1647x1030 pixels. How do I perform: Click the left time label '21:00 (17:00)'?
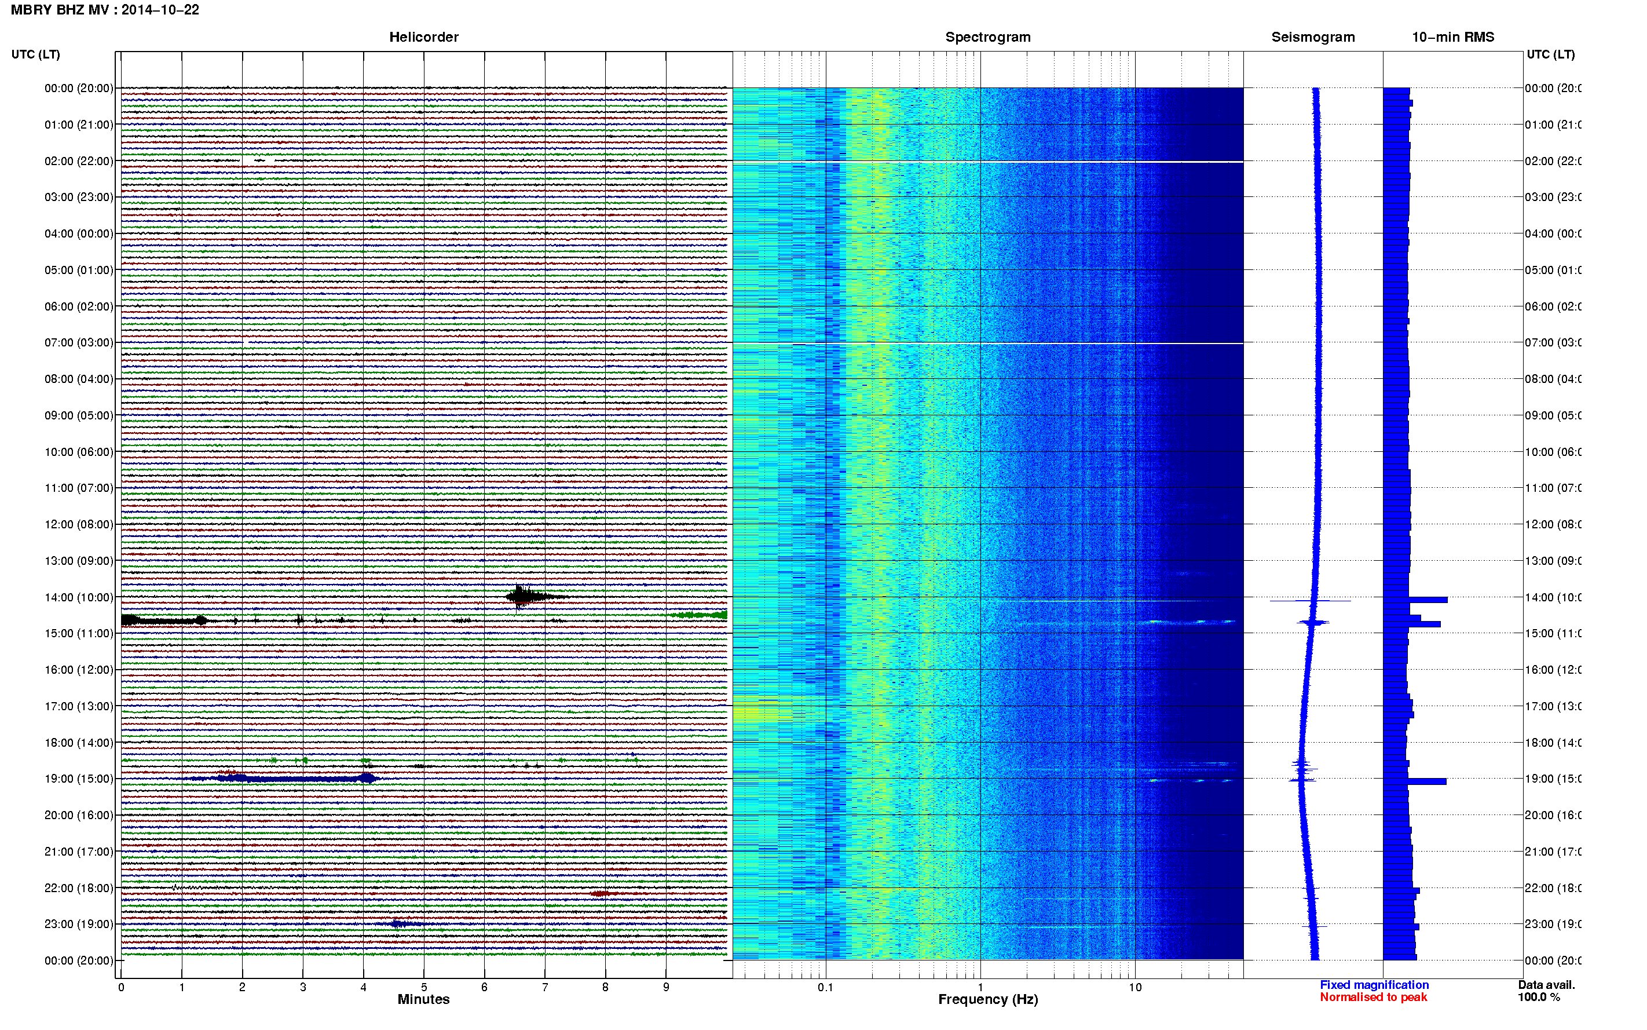tap(79, 852)
